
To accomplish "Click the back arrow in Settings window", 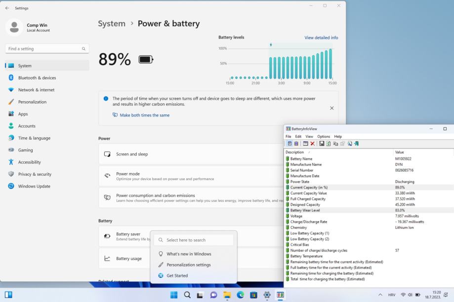I will (7, 8).
